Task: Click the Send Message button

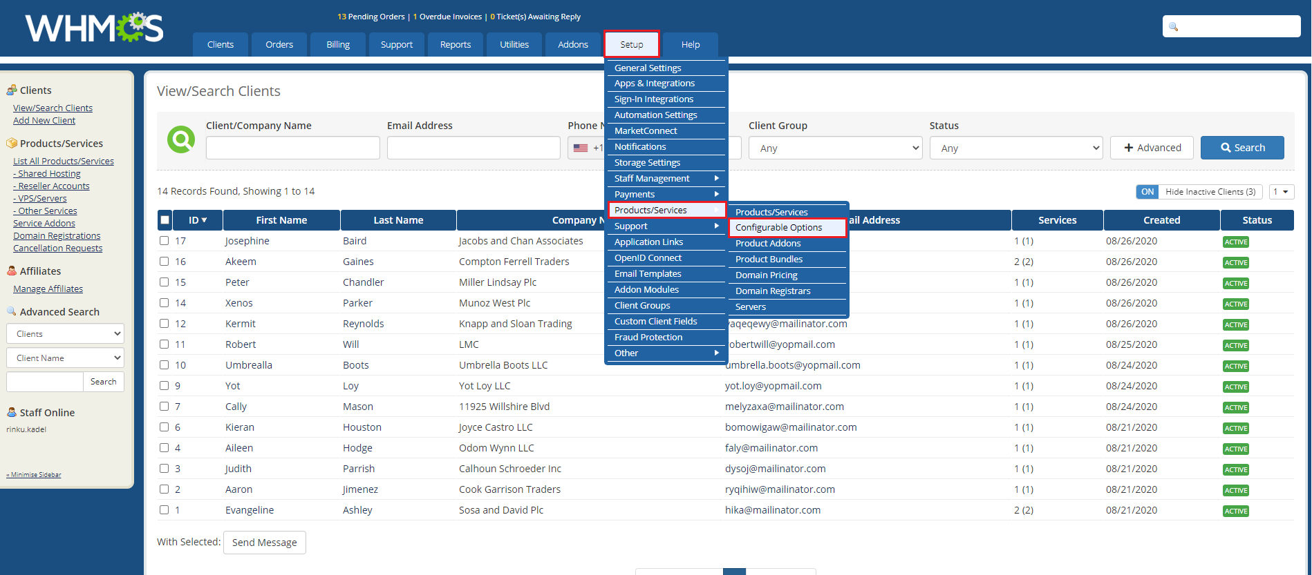Action: pos(265,543)
